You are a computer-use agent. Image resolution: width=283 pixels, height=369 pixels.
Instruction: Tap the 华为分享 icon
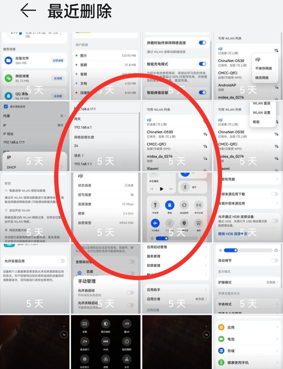[199, 205]
